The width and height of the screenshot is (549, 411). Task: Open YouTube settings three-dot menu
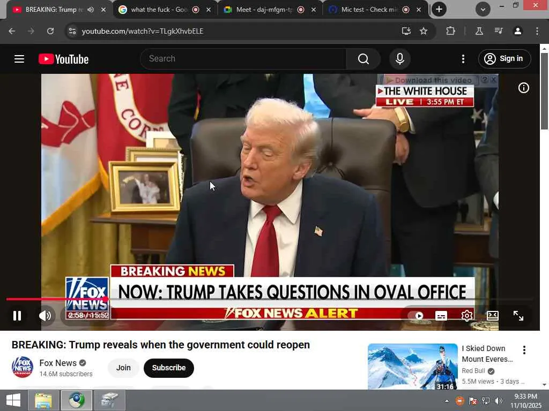(463, 59)
